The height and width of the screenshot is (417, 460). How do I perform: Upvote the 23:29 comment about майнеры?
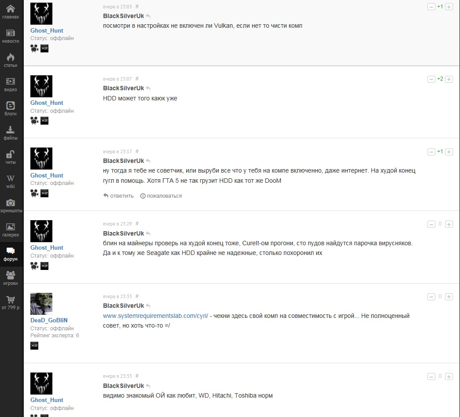click(449, 225)
